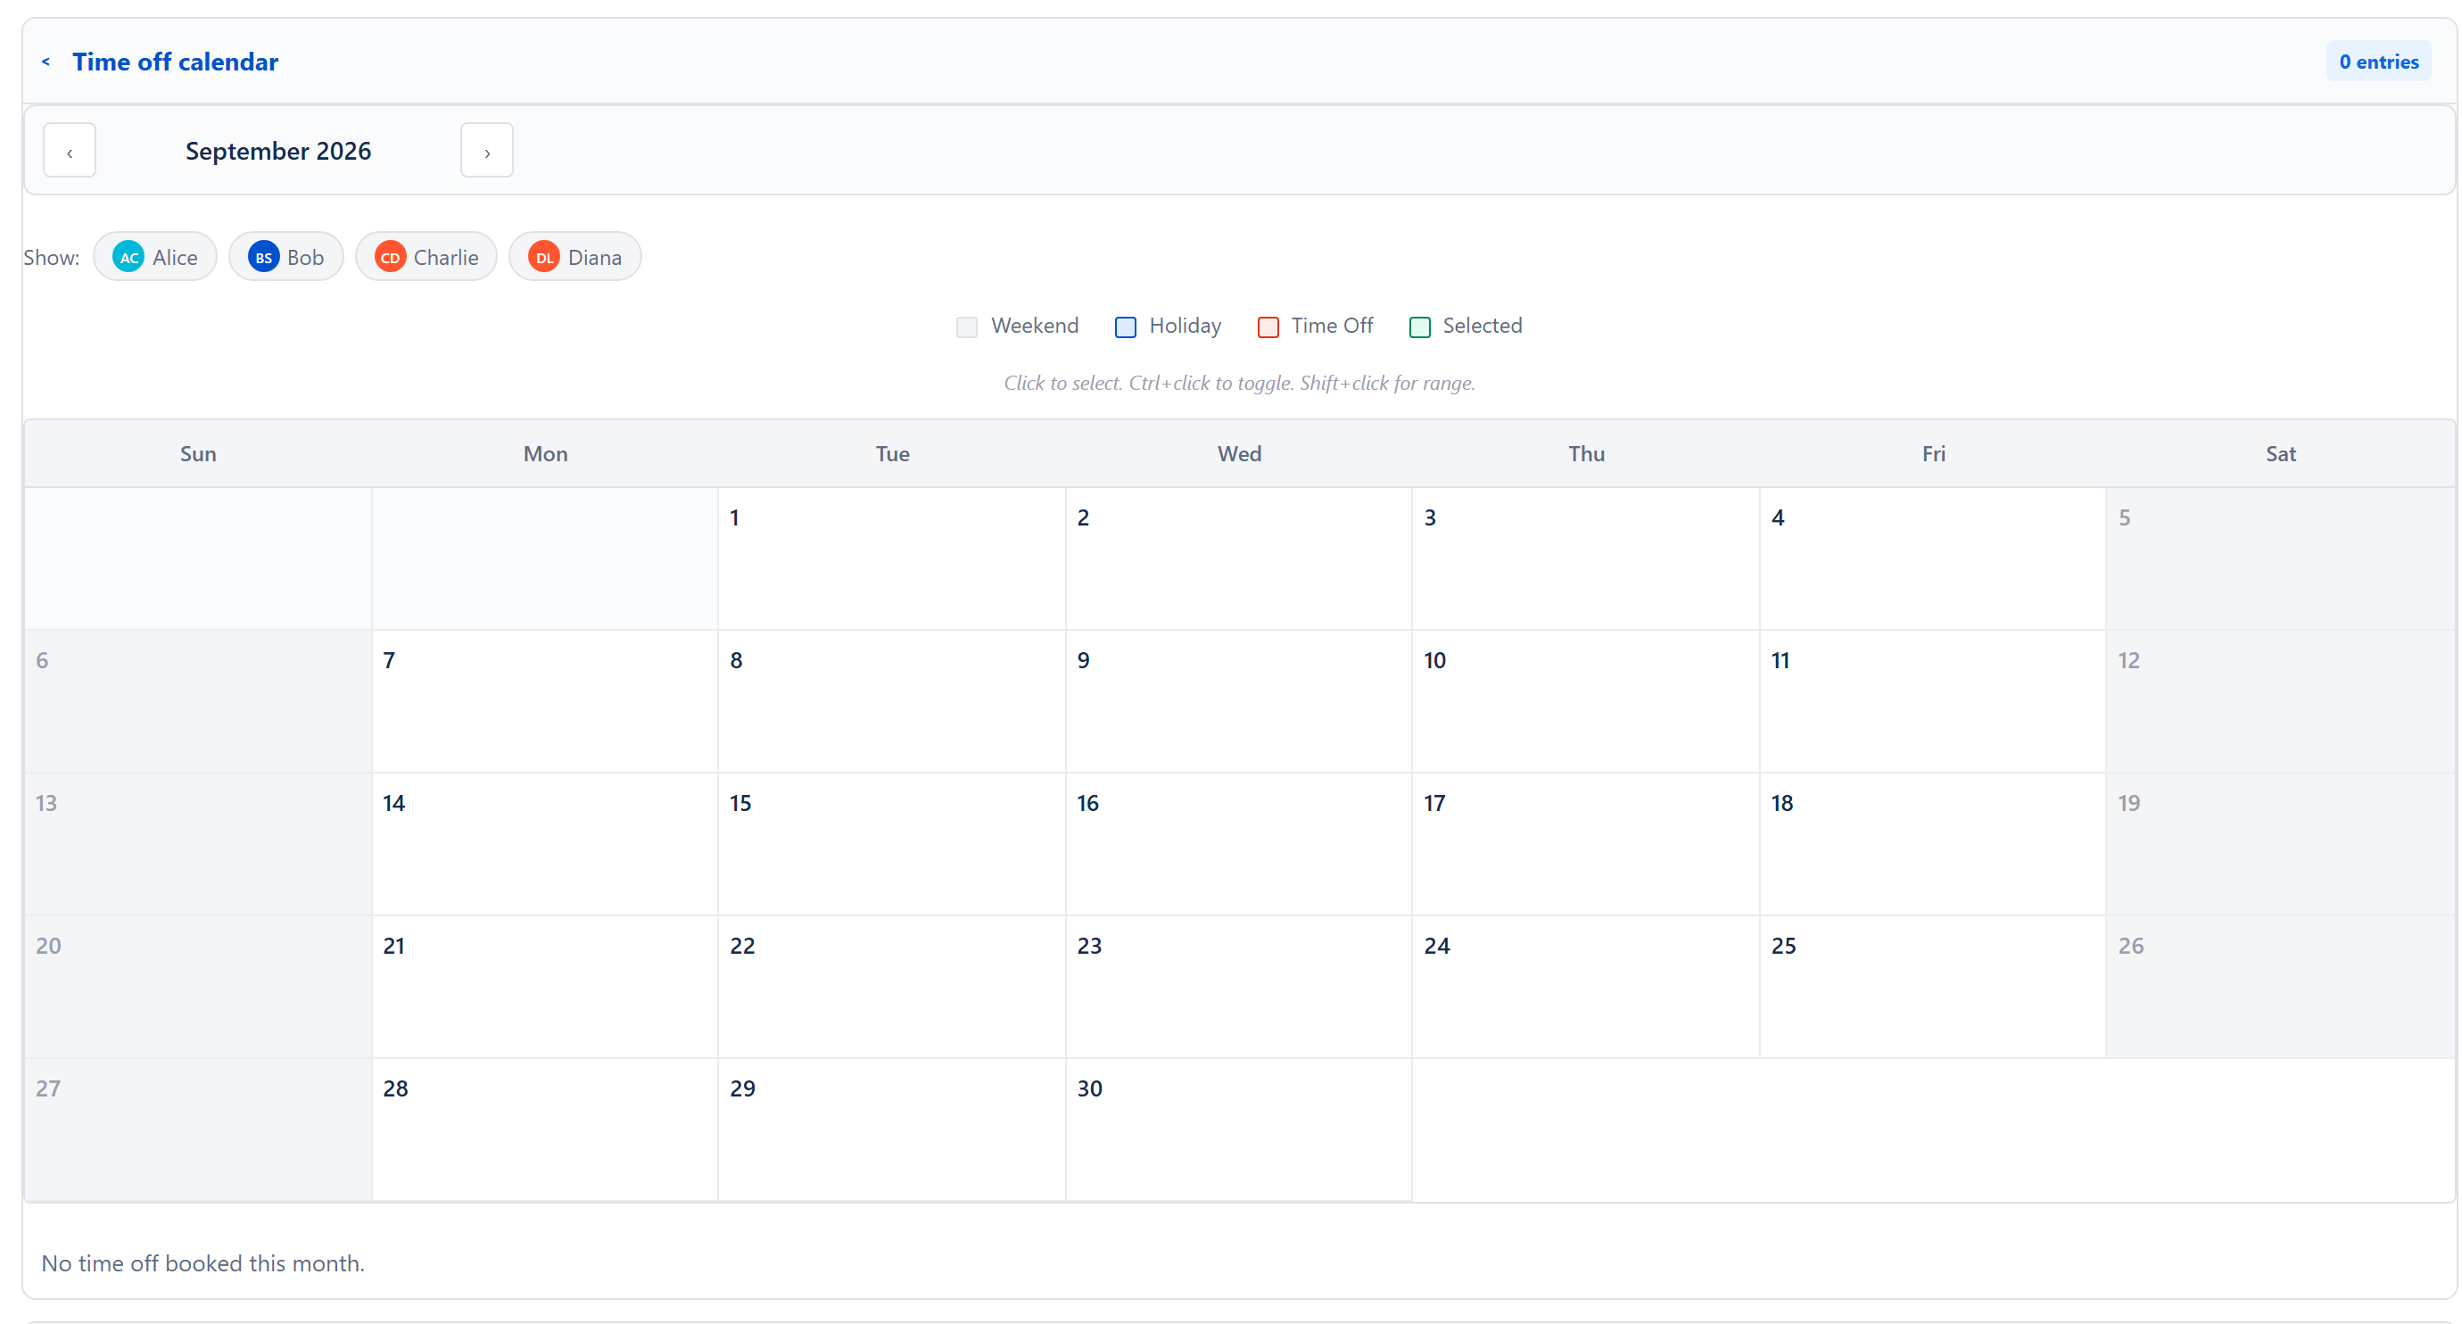Click the Sun column header
Viewport: 2462px width, 1324px height.
point(198,454)
